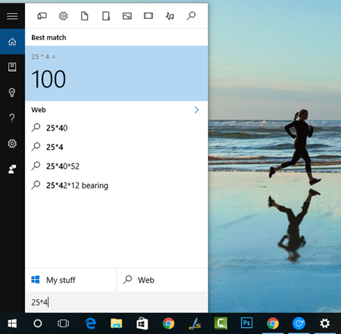Switch to the My stuff tab
Viewport: 341px width, 334px height.
pyautogui.click(x=70, y=280)
